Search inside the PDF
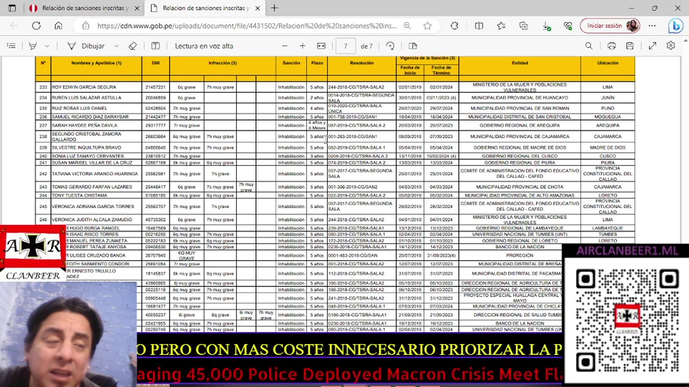Image resolution: width=689 pixels, height=387 pixels. 589,46
